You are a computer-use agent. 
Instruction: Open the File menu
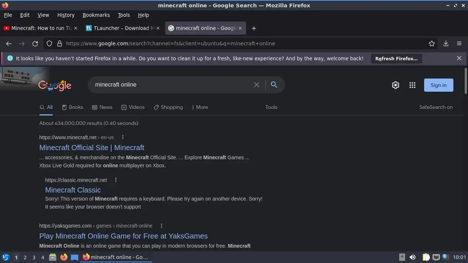[x=8, y=15]
